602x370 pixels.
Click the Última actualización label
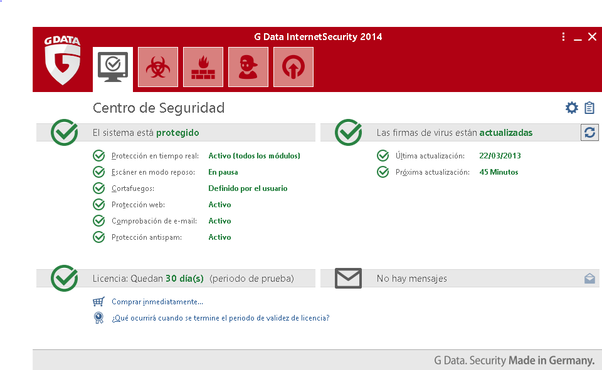point(430,156)
